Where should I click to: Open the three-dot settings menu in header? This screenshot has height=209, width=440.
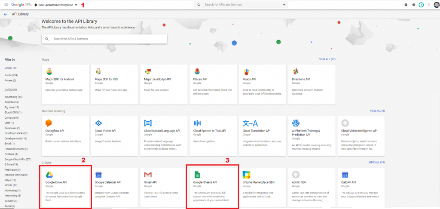click(429, 5)
